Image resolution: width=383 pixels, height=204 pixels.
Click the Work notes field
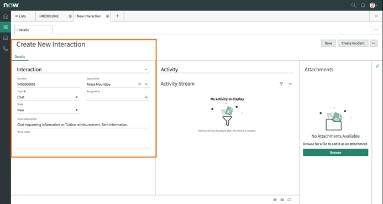(x=83, y=141)
